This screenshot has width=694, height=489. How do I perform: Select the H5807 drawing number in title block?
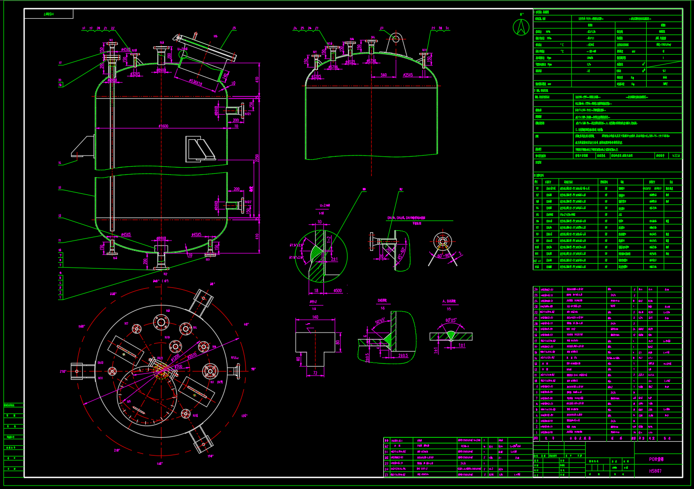[x=655, y=471]
